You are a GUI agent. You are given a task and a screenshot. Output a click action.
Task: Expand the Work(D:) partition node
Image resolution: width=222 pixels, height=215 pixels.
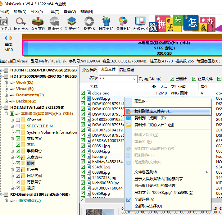pyautogui.click(x=6, y=83)
